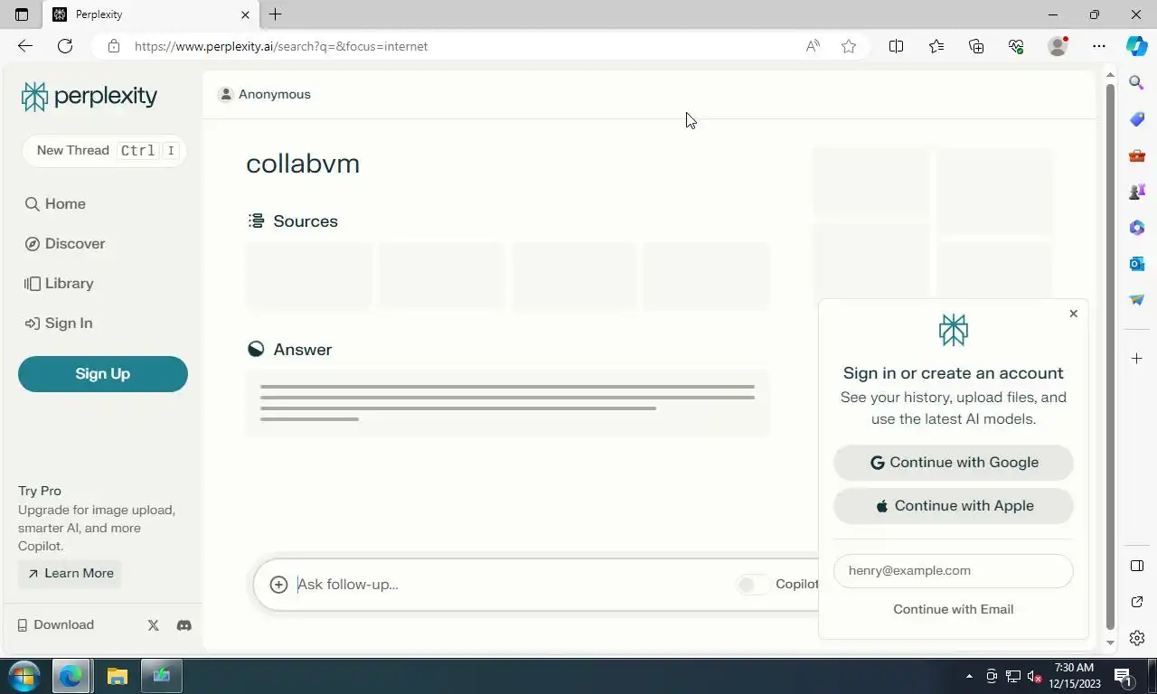Open Edge sidebar Outlook icon
1157x694 pixels.
click(1137, 264)
